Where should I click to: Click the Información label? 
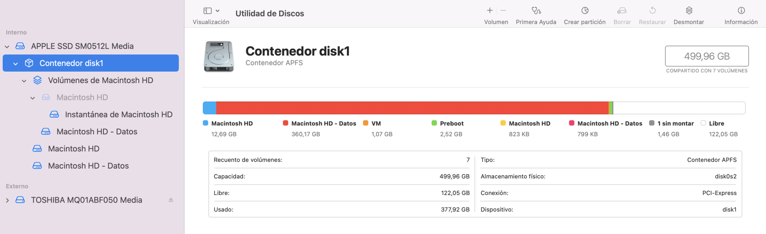[x=741, y=22]
